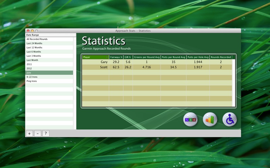Open help with question mark button

coord(46,133)
